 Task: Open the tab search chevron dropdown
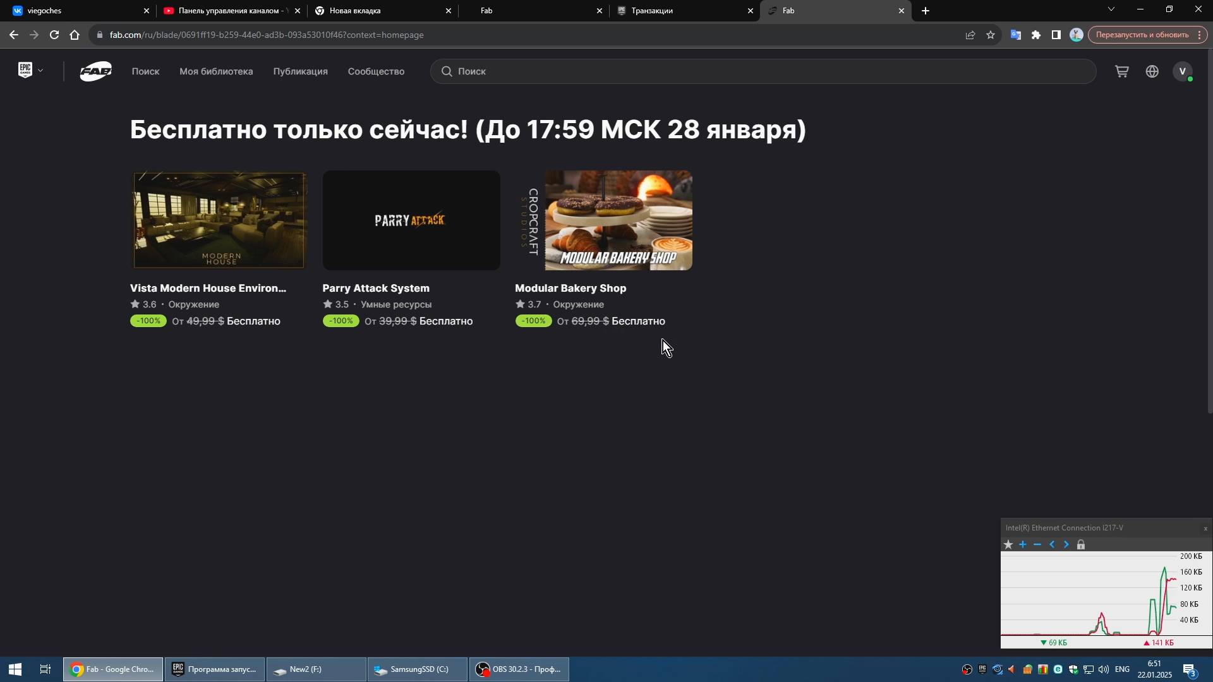coord(1111,9)
